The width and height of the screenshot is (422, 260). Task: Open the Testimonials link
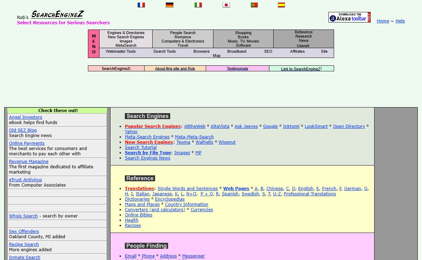tap(237, 69)
